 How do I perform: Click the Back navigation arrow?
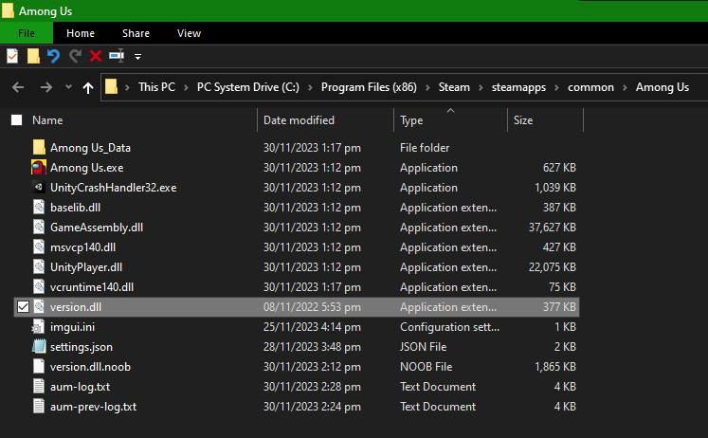coord(18,87)
